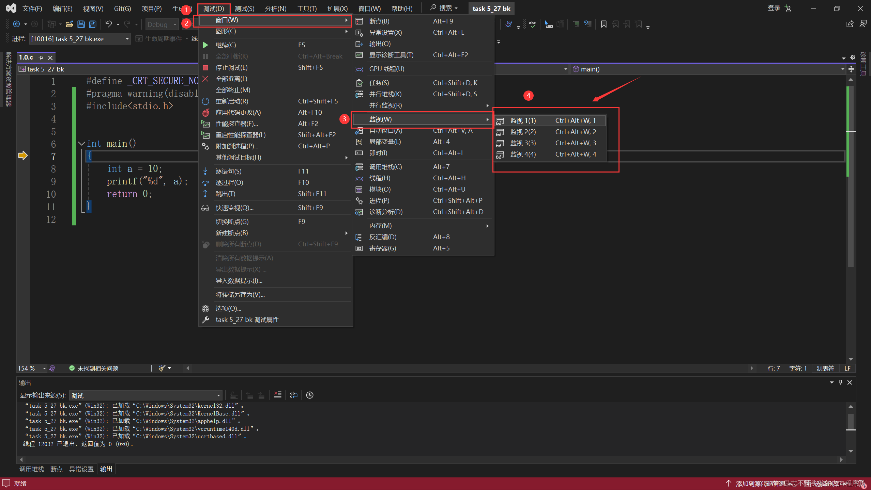
Task: Toggle output timestamps clock icon
Action: (x=309, y=395)
